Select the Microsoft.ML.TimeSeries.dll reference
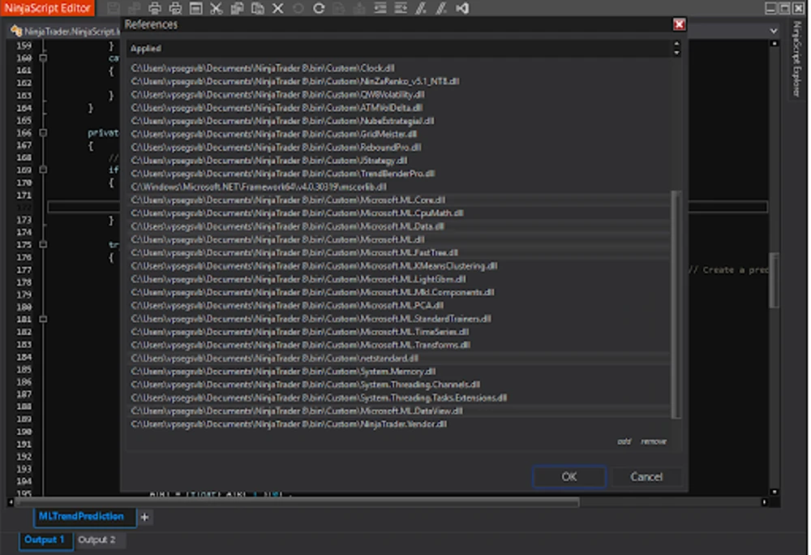The image size is (811, 555). coord(398,332)
